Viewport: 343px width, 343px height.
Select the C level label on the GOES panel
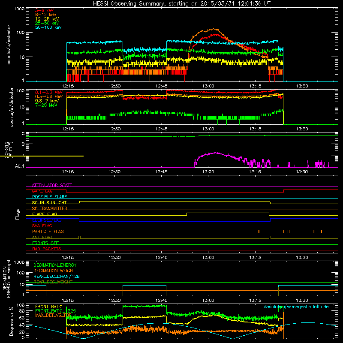point(23,134)
